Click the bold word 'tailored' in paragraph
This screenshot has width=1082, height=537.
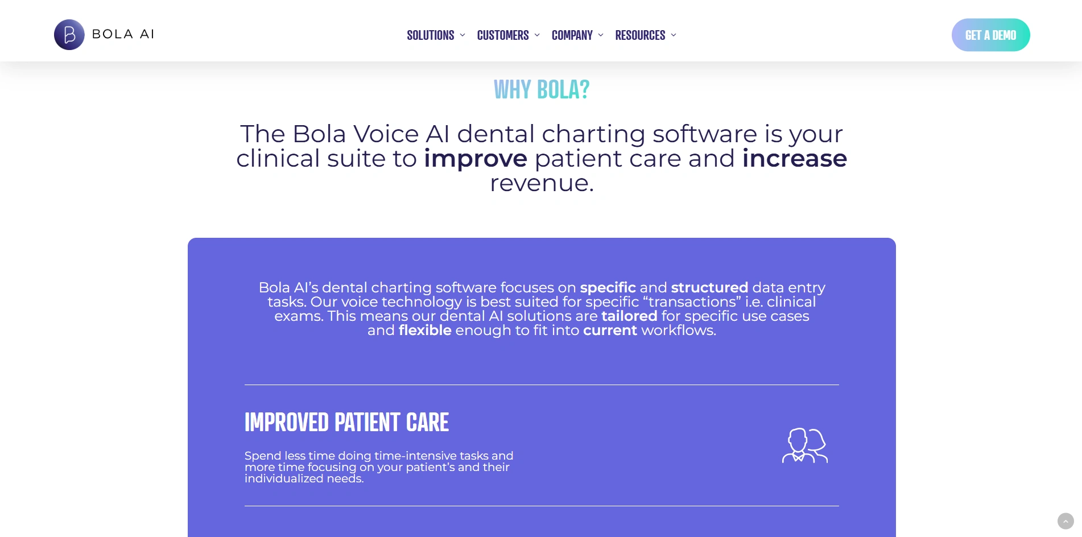point(629,316)
